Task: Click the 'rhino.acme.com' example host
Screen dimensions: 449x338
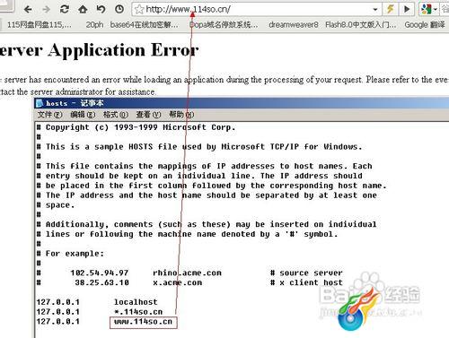Action: click(x=187, y=273)
